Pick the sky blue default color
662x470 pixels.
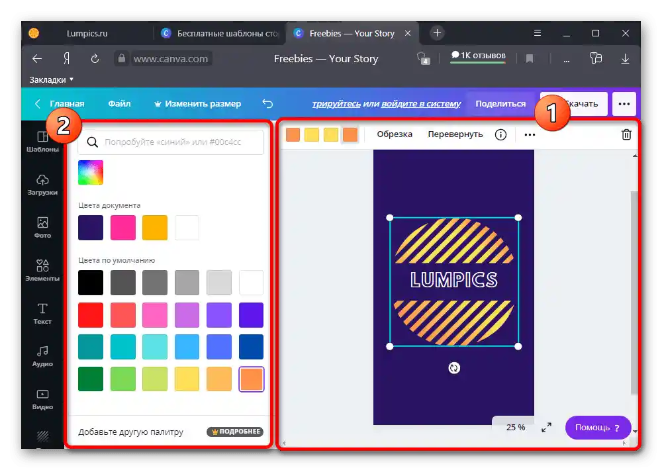coord(187,347)
